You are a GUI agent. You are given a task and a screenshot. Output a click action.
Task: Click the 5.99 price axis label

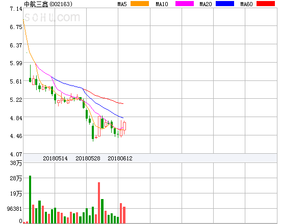pos(16,63)
